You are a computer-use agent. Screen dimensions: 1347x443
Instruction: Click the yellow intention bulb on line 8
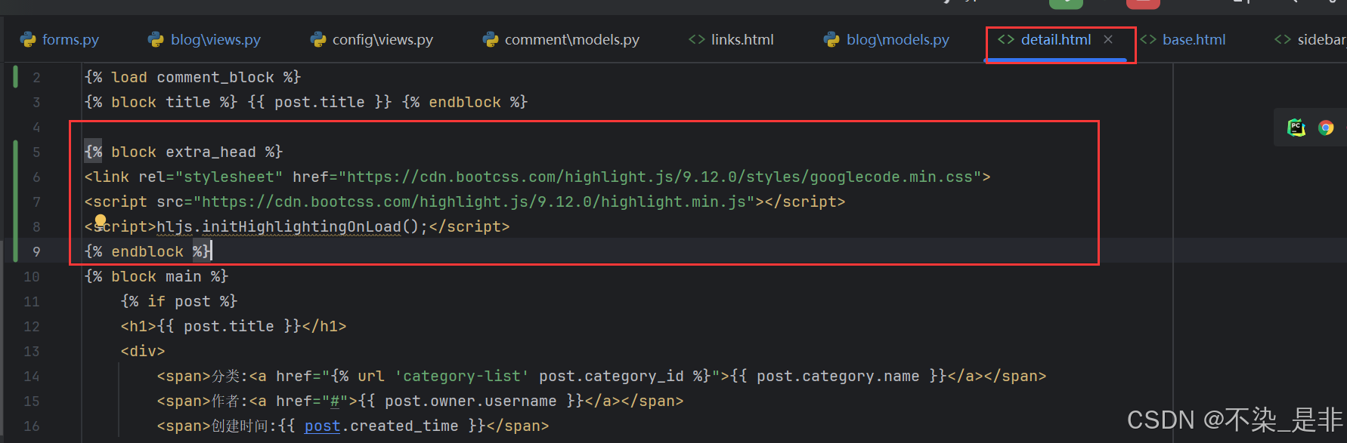(x=101, y=221)
